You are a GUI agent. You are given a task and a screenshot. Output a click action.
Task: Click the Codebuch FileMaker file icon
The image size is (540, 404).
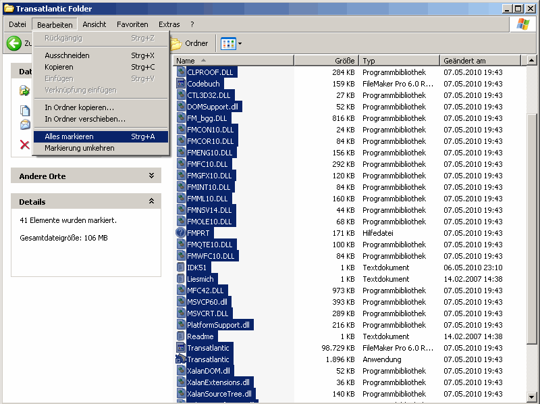point(181,84)
